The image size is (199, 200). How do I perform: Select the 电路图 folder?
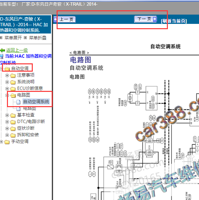tap(24, 95)
